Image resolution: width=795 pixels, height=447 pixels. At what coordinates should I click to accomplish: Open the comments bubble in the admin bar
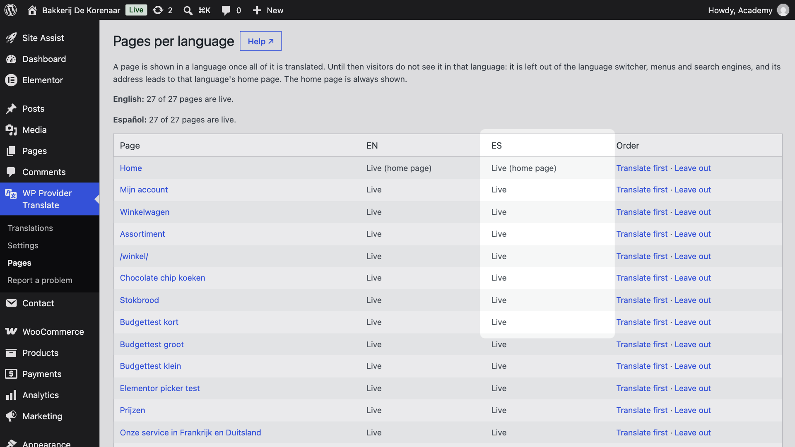pyautogui.click(x=226, y=10)
